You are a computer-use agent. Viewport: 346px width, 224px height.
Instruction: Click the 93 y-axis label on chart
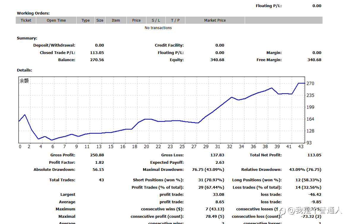[309, 143]
